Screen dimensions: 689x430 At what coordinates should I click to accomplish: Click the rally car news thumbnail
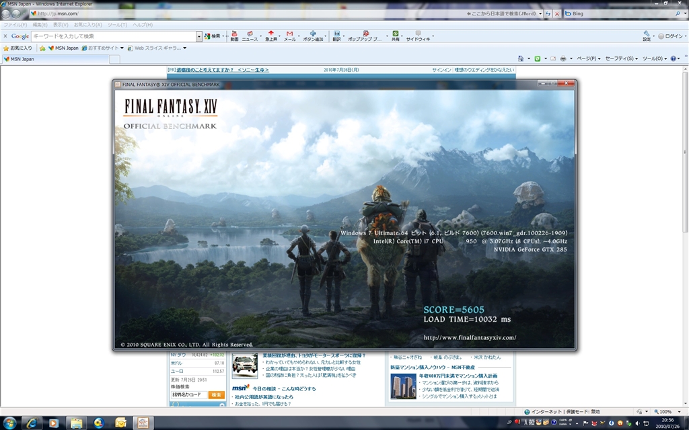click(244, 366)
